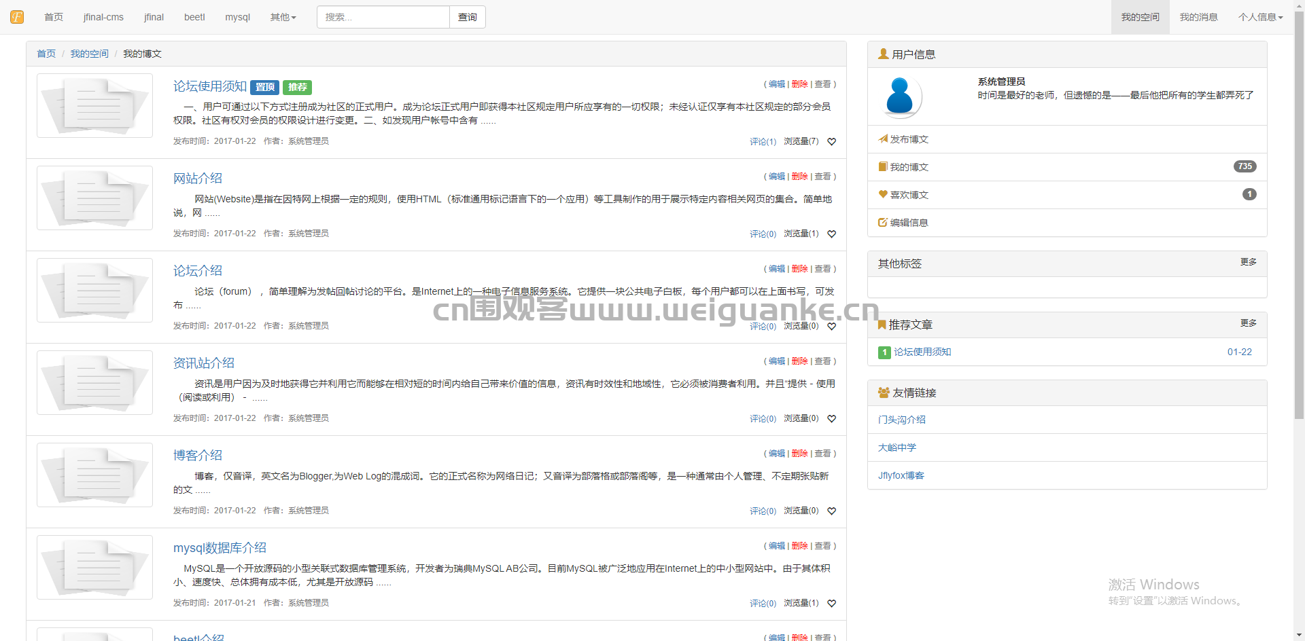The width and height of the screenshot is (1305, 641).
Task: Expand the 个人信息 dropdown
Action: tap(1260, 17)
